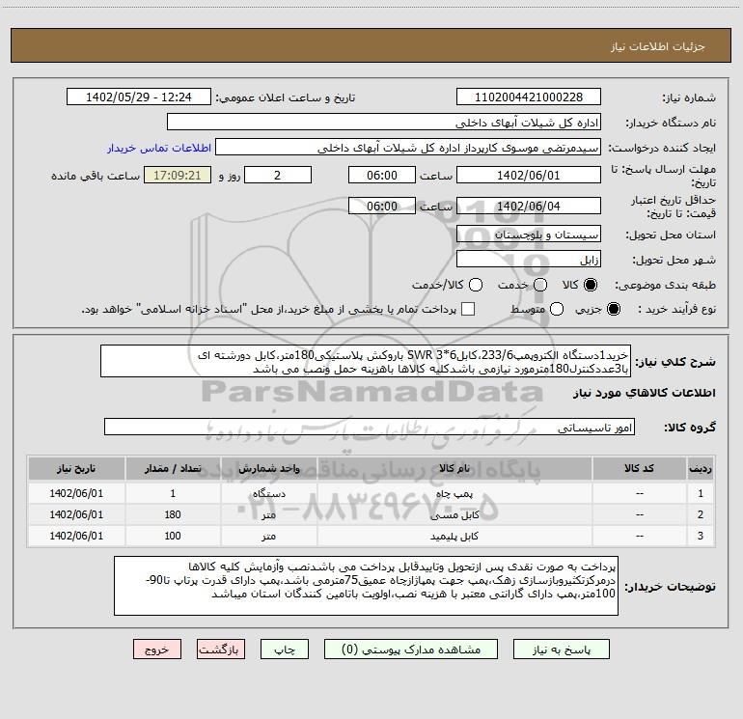The width and height of the screenshot is (743, 719).
Task: Click the کابل مسی item name cell
Action: coord(454,514)
